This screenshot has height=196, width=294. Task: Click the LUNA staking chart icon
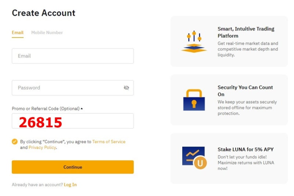pos(194,158)
